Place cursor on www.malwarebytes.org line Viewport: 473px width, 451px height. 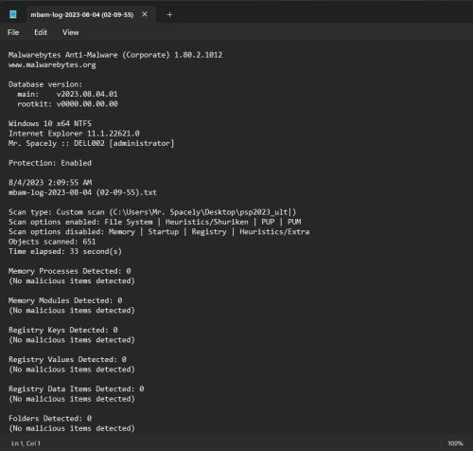[x=52, y=65]
